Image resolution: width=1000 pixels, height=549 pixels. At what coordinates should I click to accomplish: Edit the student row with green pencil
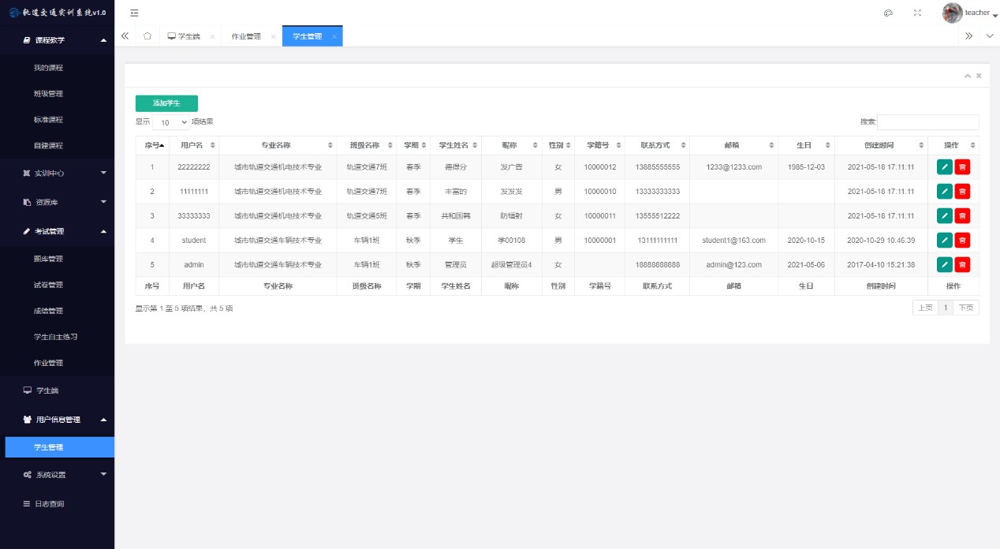click(944, 240)
